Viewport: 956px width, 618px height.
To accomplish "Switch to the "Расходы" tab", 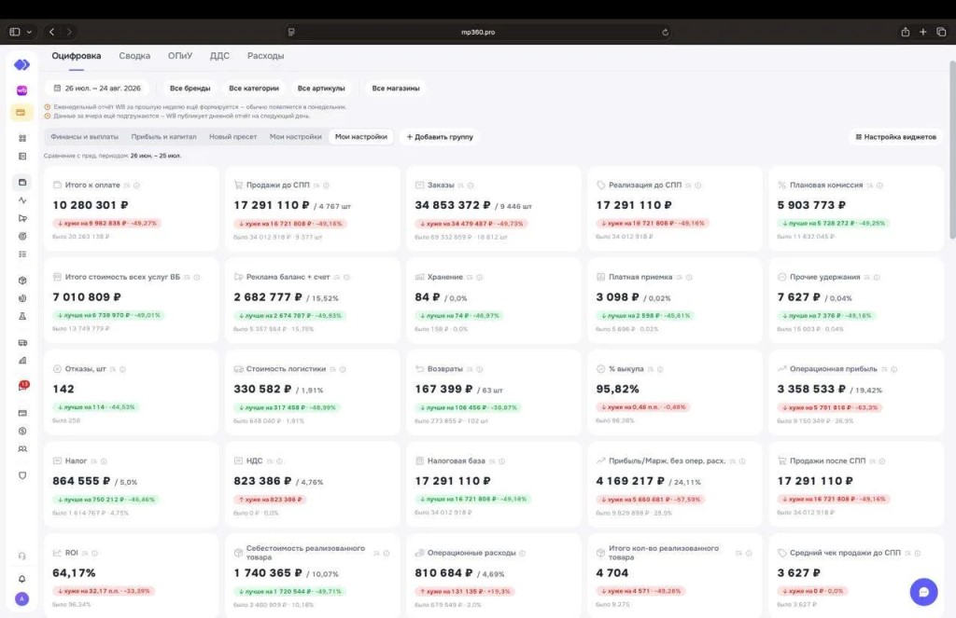I will coord(266,55).
